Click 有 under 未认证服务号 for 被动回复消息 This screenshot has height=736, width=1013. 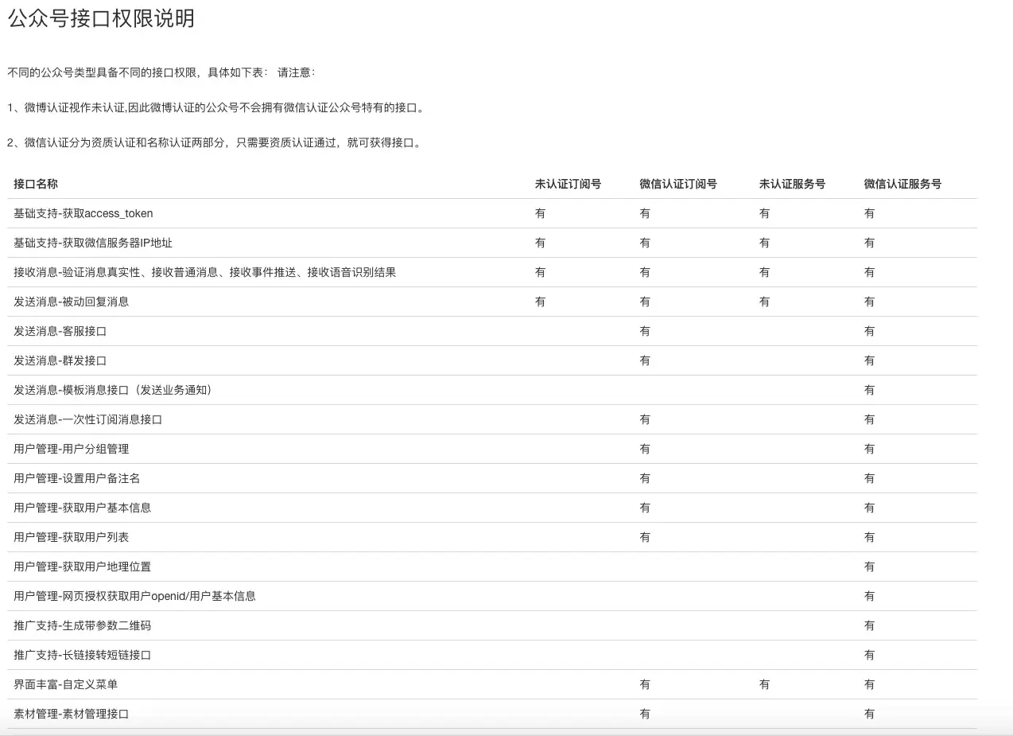pyautogui.click(x=764, y=302)
